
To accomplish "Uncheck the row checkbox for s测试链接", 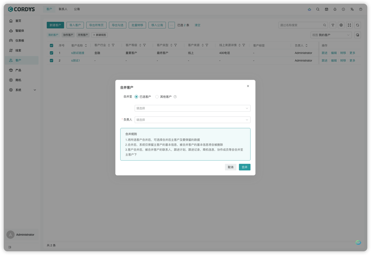I will tap(52, 53).
